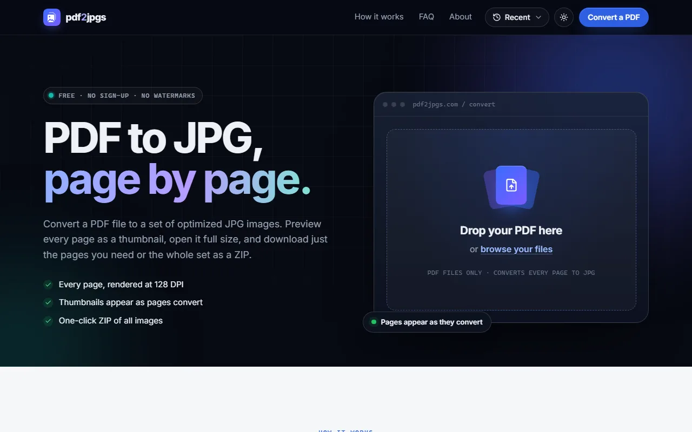Click the One-click ZIP of all images text
The image size is (692, 432).
point(111,321)
